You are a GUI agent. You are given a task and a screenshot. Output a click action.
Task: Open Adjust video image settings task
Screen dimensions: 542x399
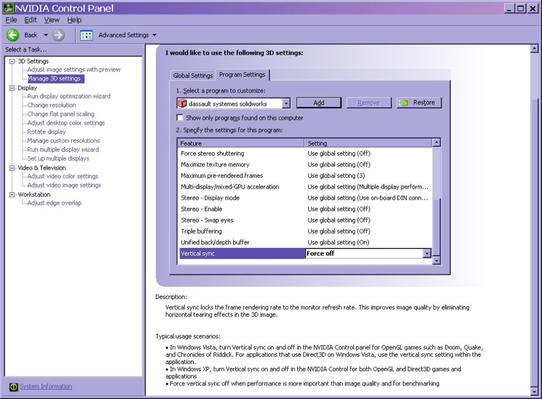[x=64, y=185]
